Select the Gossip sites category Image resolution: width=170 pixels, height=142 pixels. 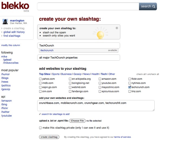point(77,74)
